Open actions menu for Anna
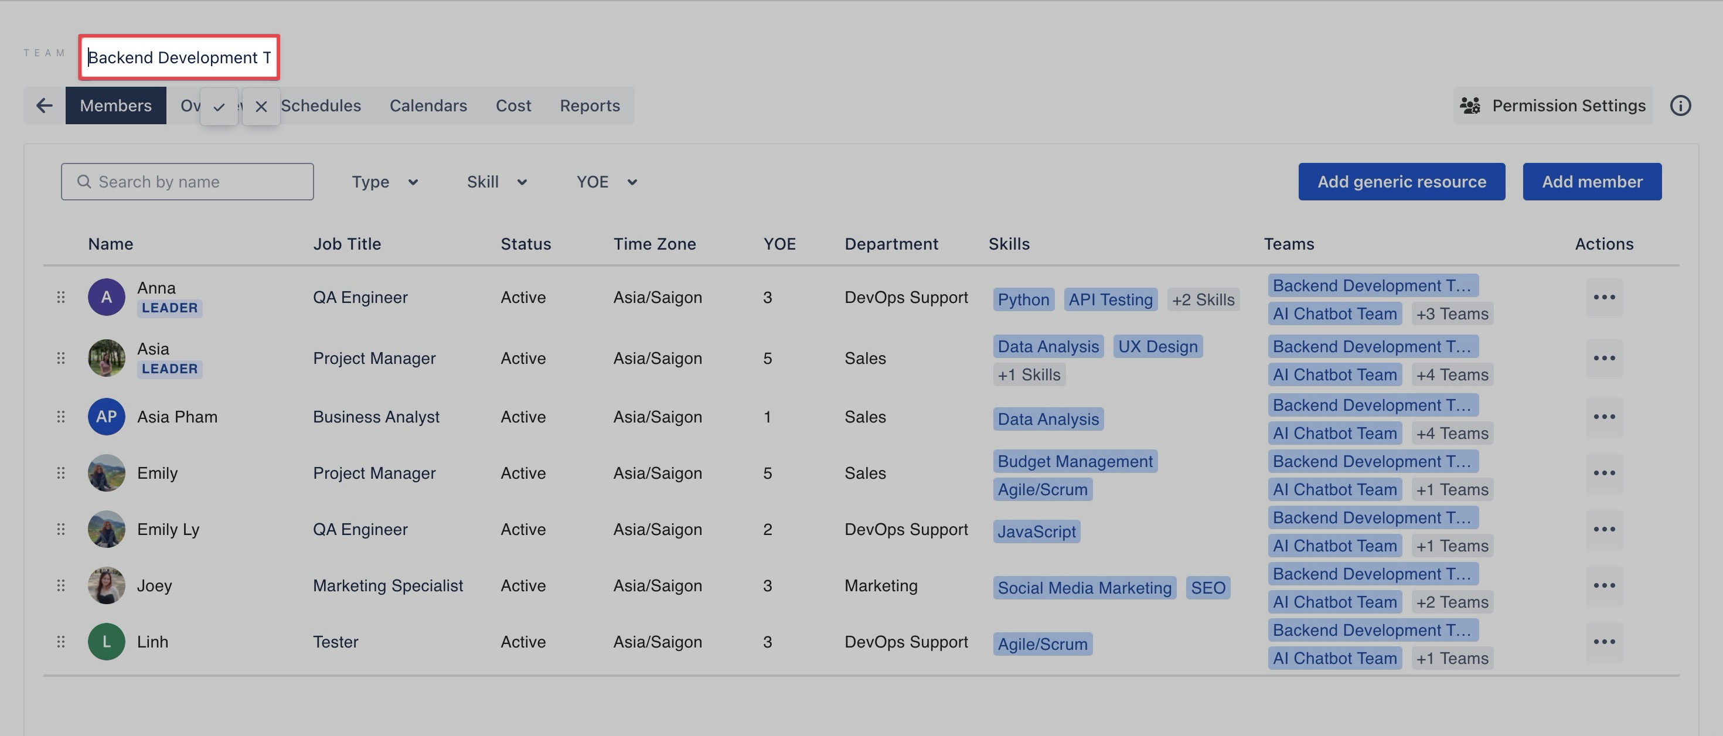The height and width of the screenshot is (736, 1723). click(x=1603, y=297)
